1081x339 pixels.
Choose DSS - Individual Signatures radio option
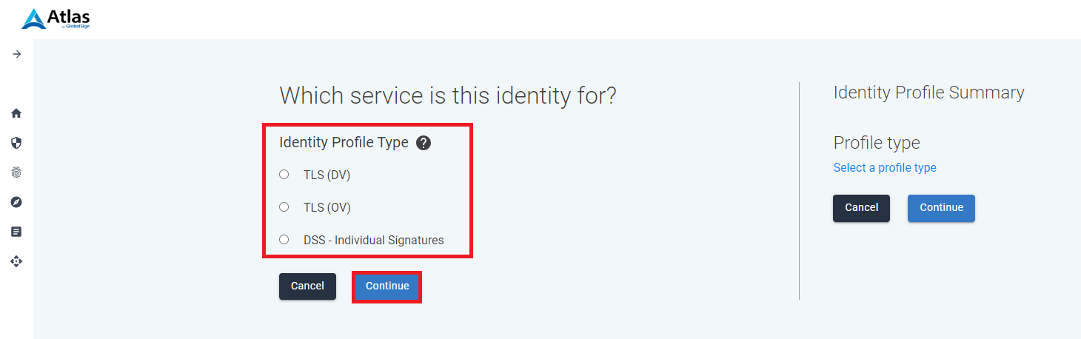tap(284, 240)
